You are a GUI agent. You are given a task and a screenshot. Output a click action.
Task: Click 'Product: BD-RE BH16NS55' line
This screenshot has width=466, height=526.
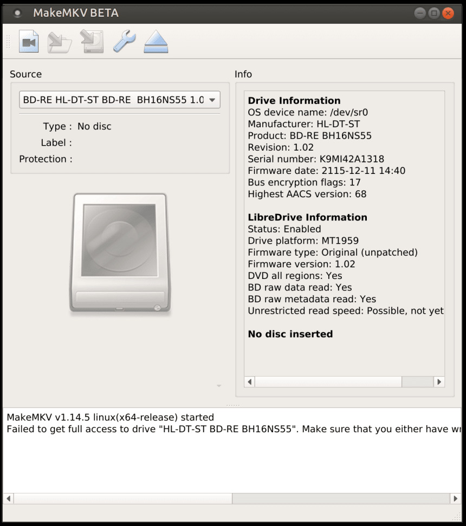(x=309, y=136)
